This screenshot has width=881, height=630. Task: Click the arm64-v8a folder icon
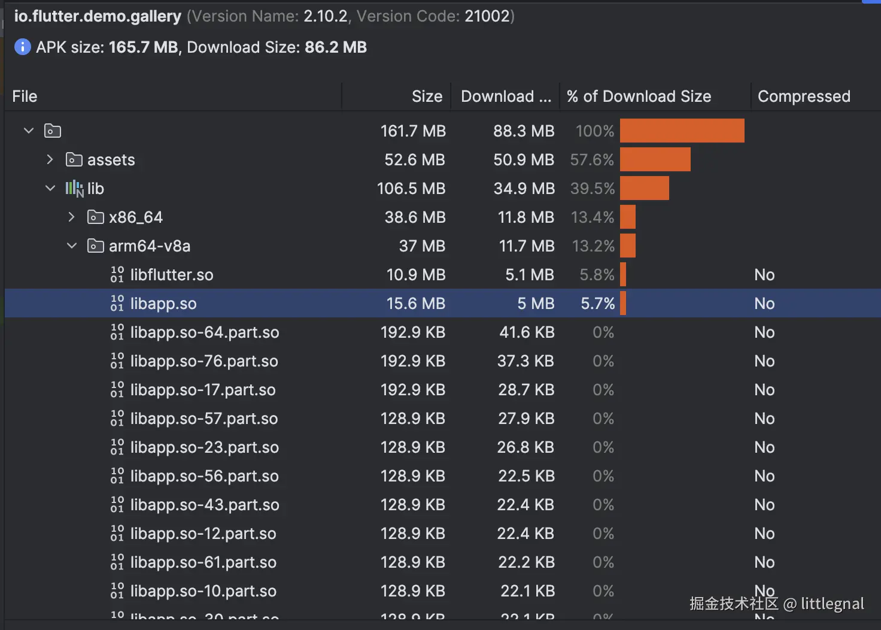point(96,246)
